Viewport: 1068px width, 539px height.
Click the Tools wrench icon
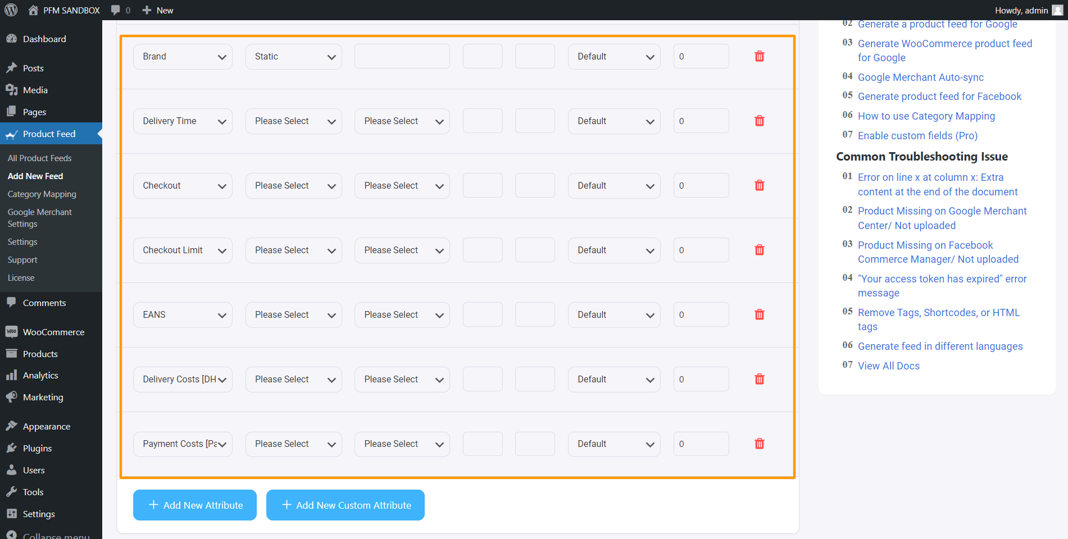11,492
